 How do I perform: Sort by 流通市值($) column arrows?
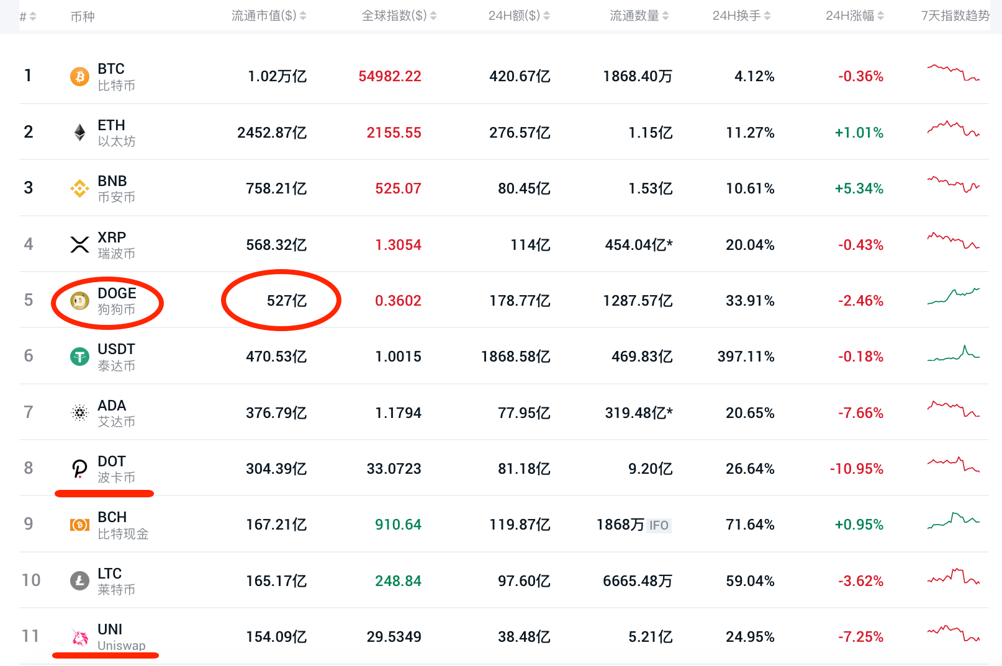(x=303, y=16)
